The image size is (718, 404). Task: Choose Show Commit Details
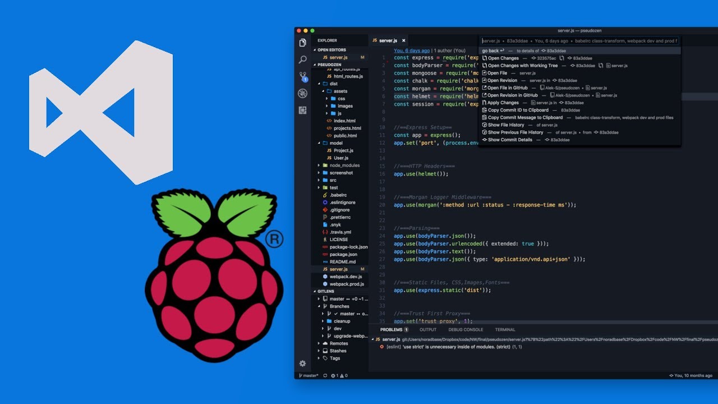point(579,140)
